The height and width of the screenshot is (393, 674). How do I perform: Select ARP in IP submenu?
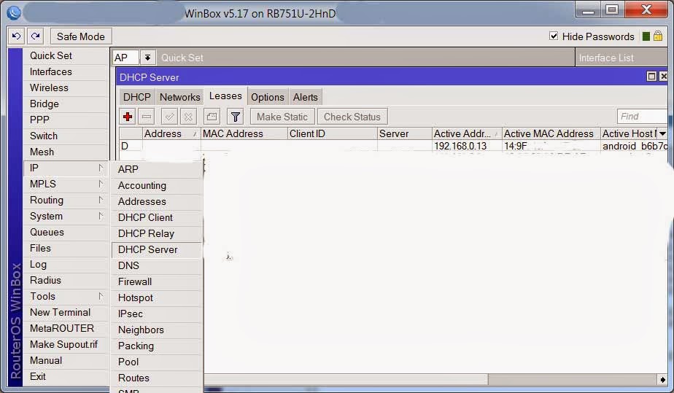click(x=156, y=169)
